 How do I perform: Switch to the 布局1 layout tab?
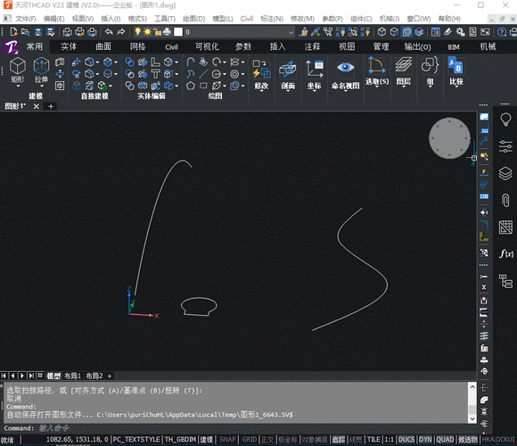(72, 376)
